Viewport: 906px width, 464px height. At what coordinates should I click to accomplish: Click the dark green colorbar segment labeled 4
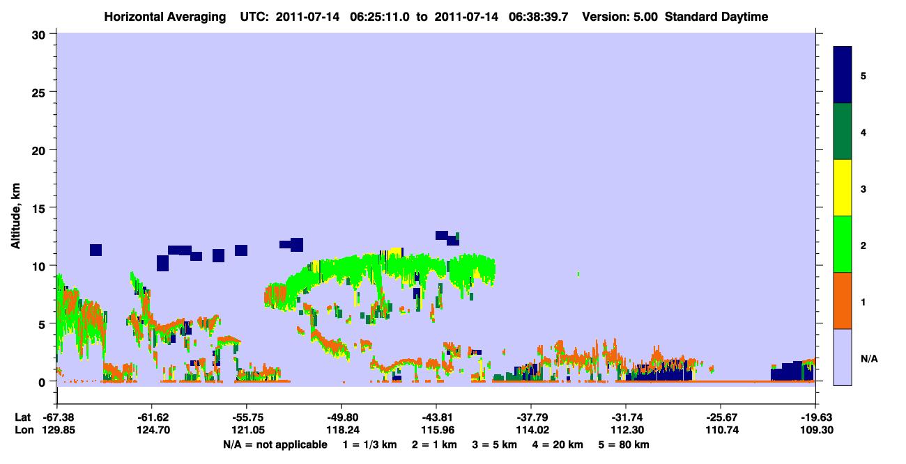pyautogui.click(x=843, y=131)
